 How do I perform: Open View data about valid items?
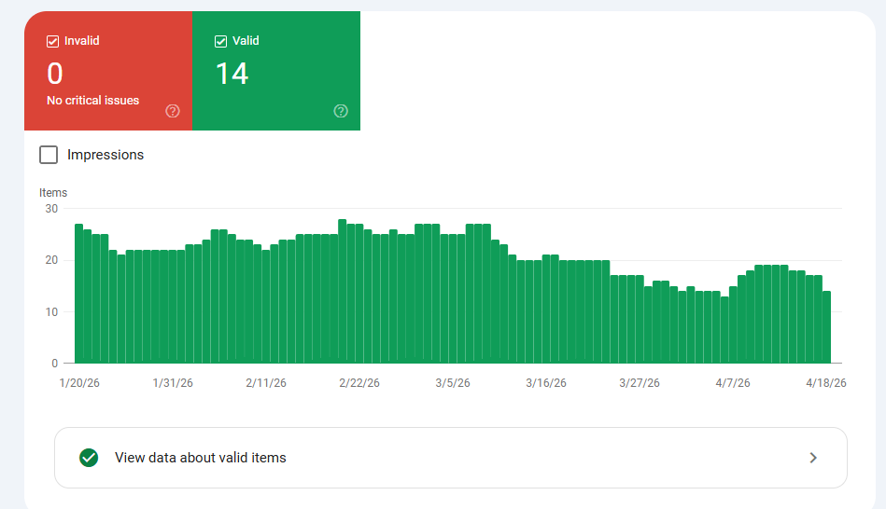click(x=201, y=458)
